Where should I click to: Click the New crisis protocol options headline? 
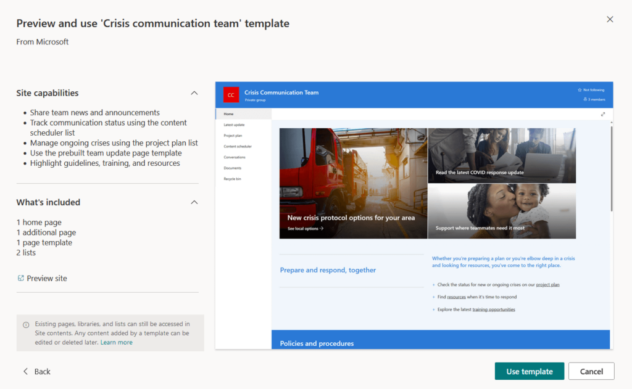351,218
